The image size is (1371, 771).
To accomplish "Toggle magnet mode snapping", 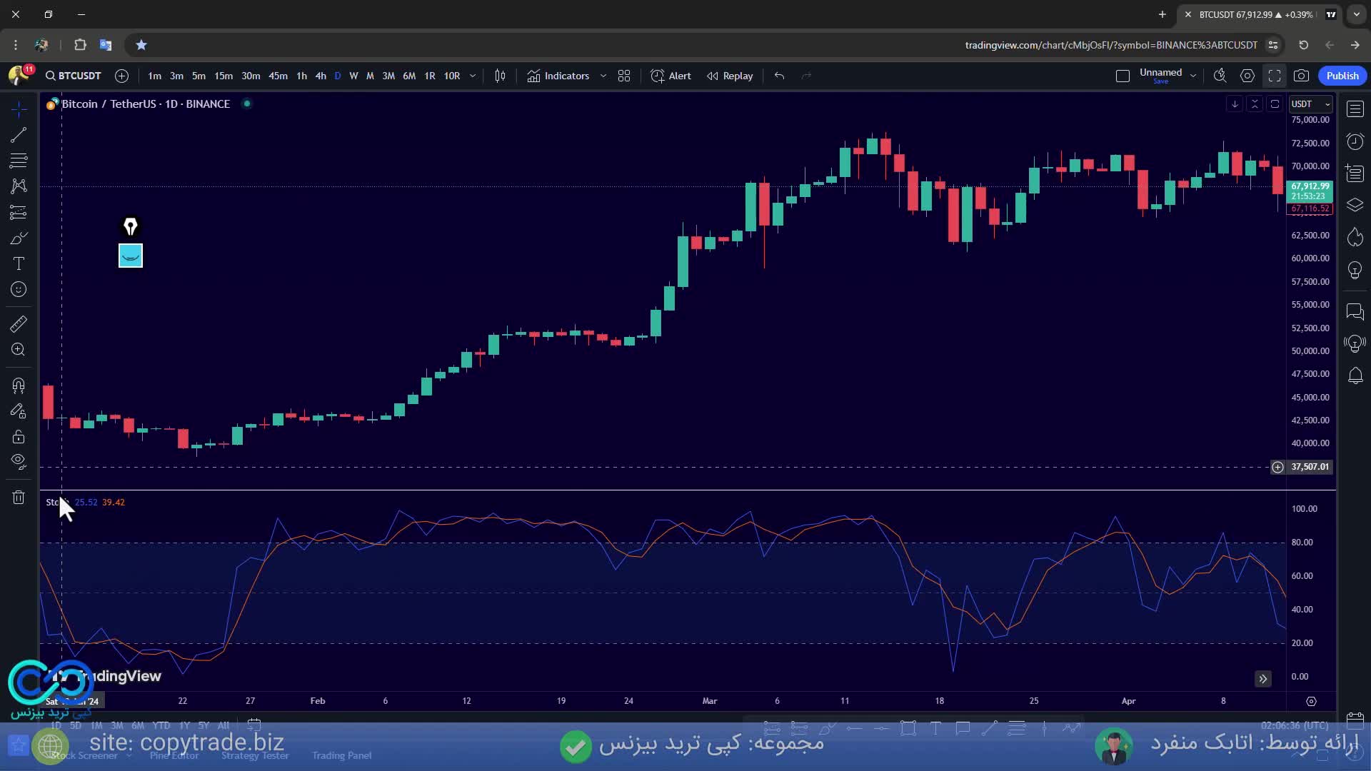I will 19,385.
